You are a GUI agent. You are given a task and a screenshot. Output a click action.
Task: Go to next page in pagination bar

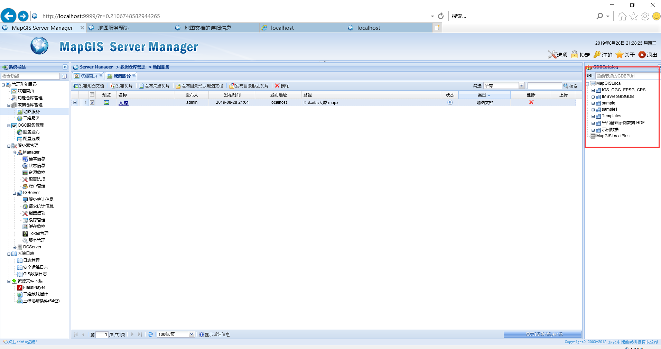[132, 334]
